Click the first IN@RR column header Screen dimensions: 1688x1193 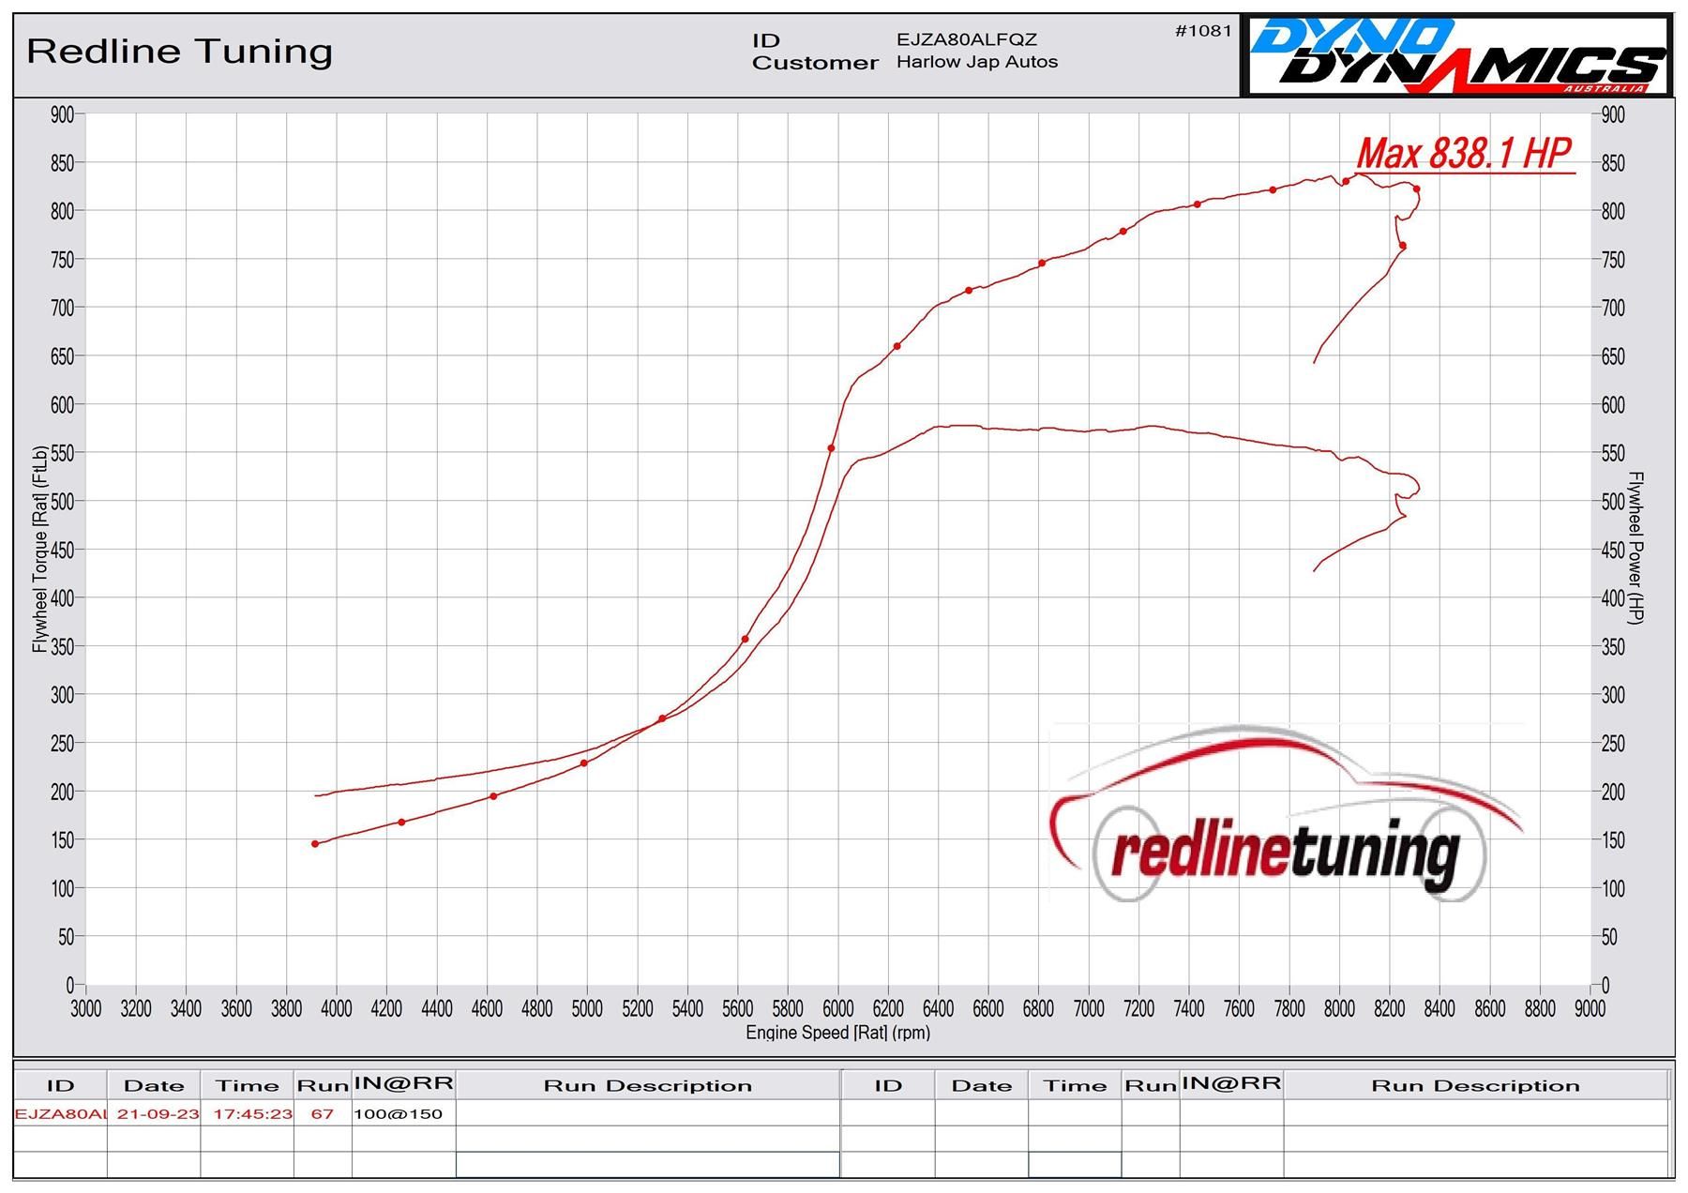(x=403, y=1083)
